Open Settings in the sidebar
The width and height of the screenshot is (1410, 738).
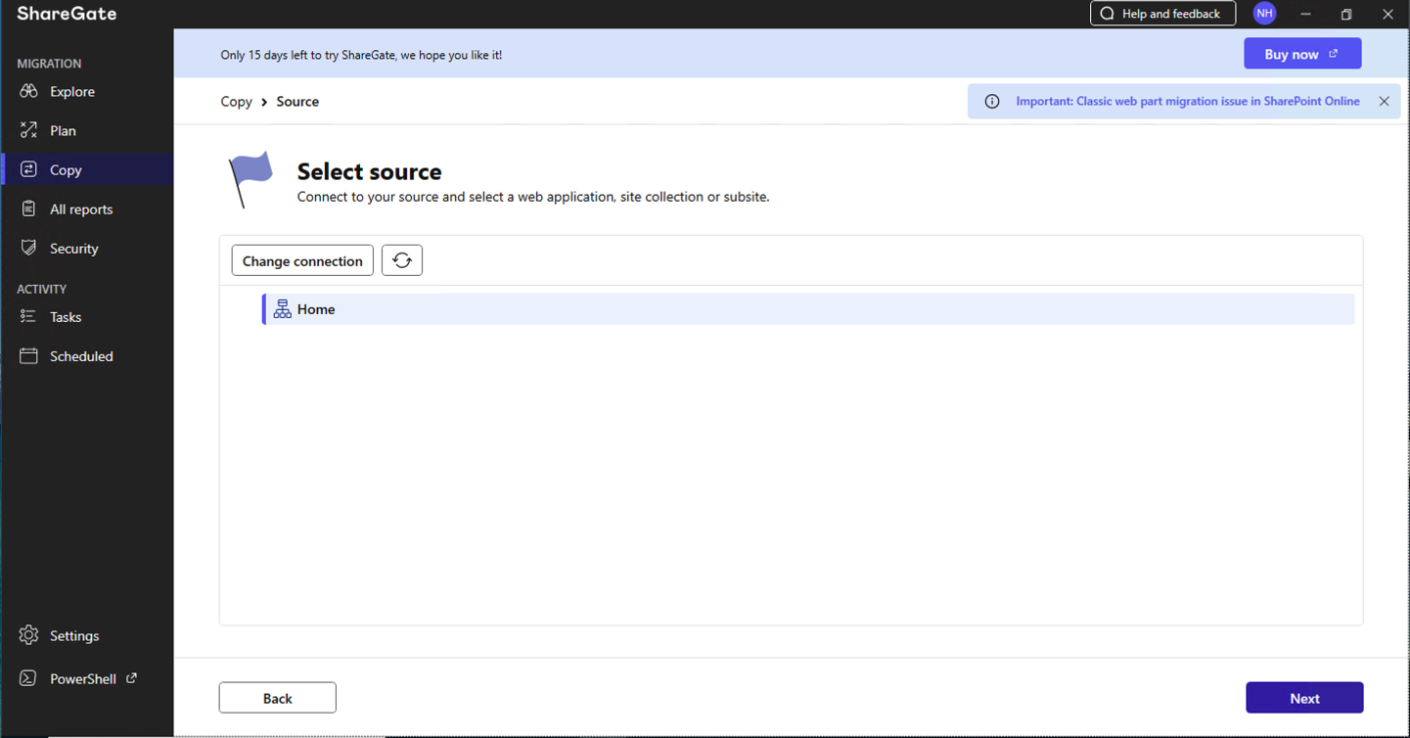(x=87, y=635)
